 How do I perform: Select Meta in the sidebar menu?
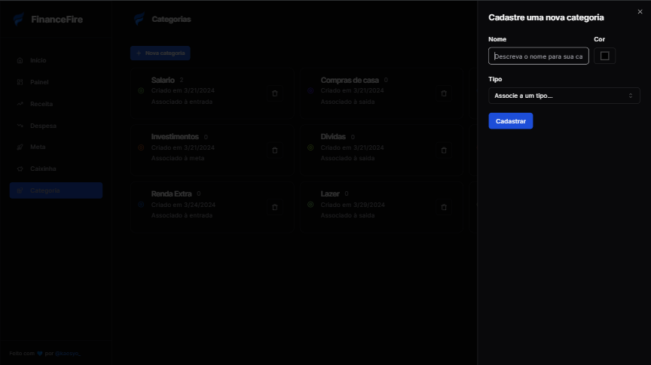click(38, 148)
